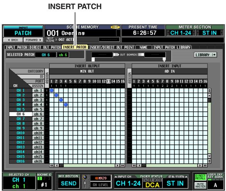
Task: Select the INSERT PATCH tab
Action: (x=75, y=47)
